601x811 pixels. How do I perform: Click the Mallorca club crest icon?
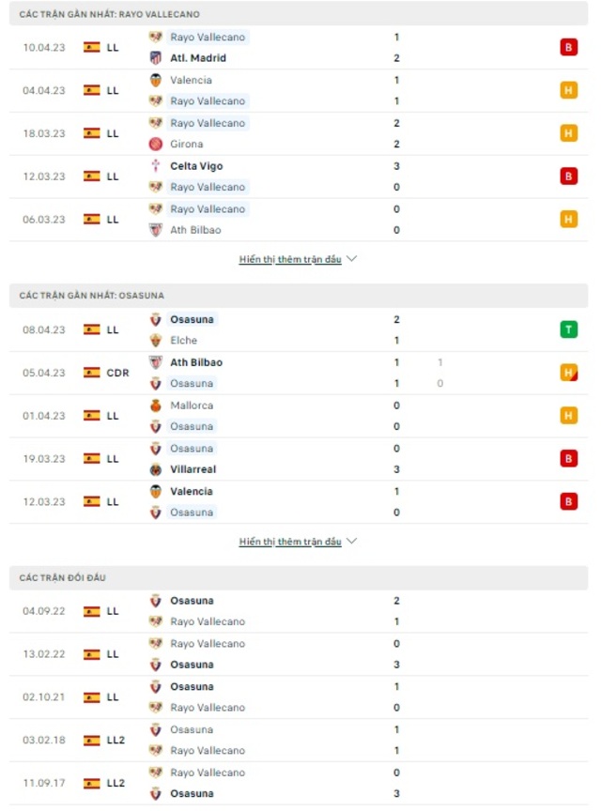point(155,405)
